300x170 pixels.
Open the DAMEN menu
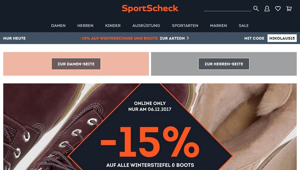coord(58,25)
